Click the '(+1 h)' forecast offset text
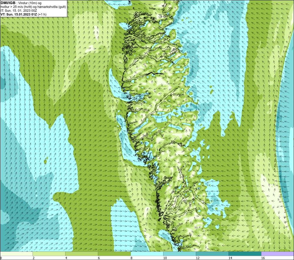This screenshot has height=260, width=294. (x=42, y=14)
